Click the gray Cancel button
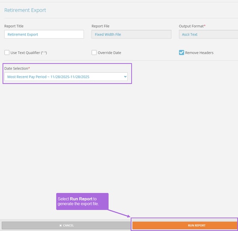This screenshot has height=231, width=238. [x=66, y=225]
